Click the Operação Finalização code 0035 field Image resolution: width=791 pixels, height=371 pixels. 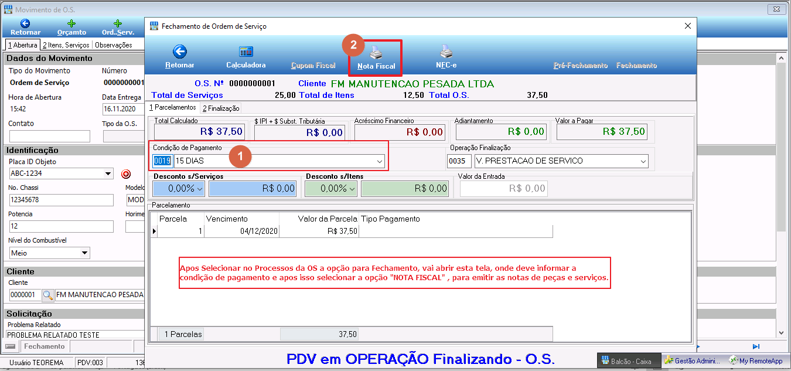tap(459, 161)
